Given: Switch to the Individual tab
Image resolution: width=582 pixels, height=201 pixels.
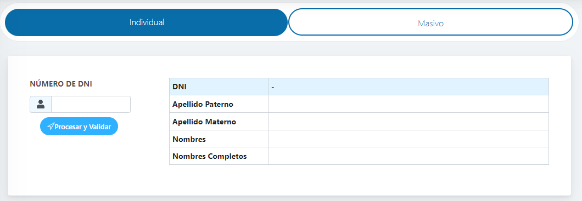Looking at the screenshot, I should [x=146, y=22].
